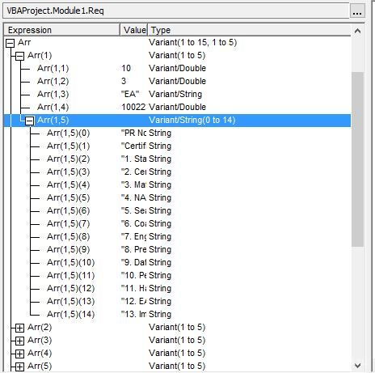Collapse the Arr(1) node
375x373 pixels.
pos(19,56)
